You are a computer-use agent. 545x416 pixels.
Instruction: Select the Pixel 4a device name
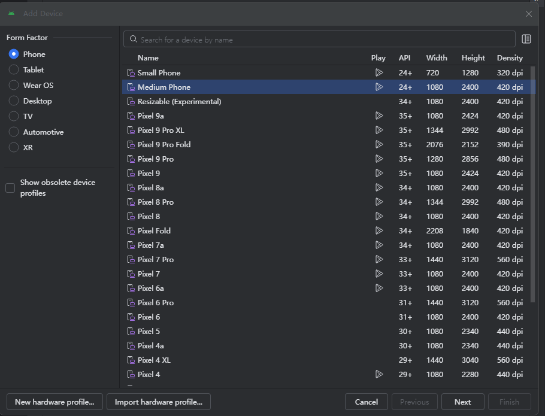coord(150,346)
